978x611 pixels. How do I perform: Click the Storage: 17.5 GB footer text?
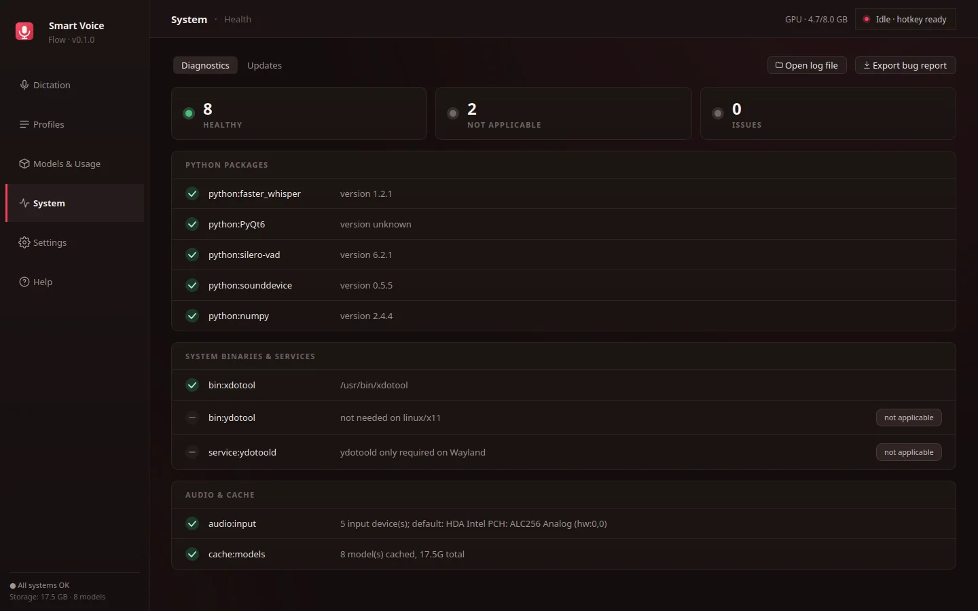point(58,597)
